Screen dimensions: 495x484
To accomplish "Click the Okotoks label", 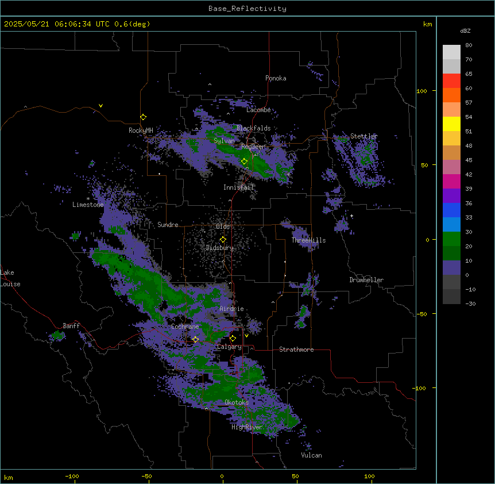I will tap(237, 402).
